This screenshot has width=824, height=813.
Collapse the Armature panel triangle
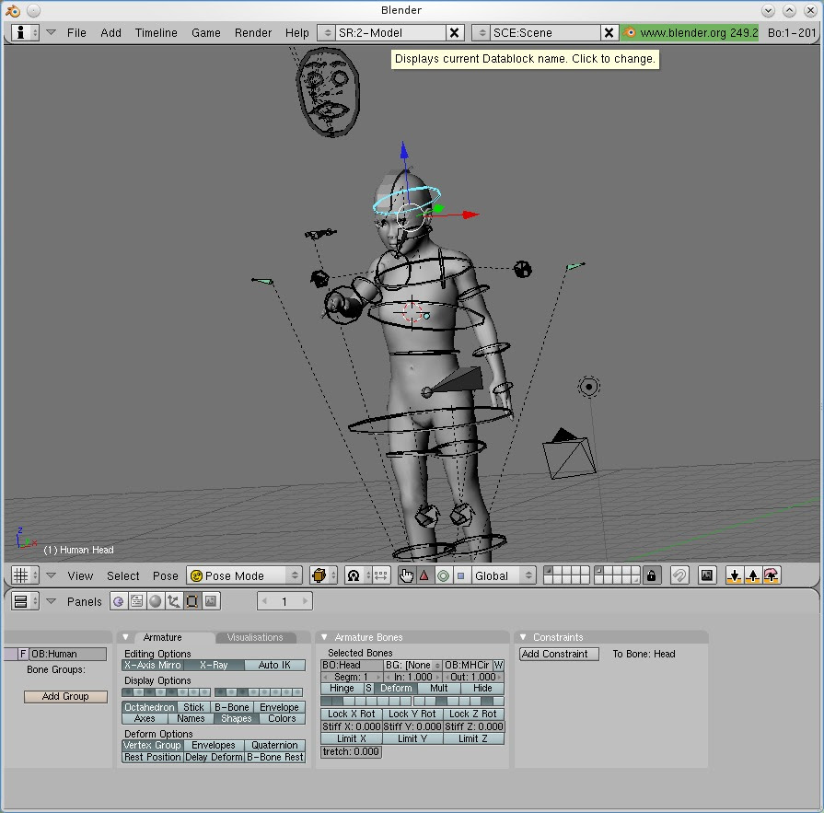(x=125, y=637)
